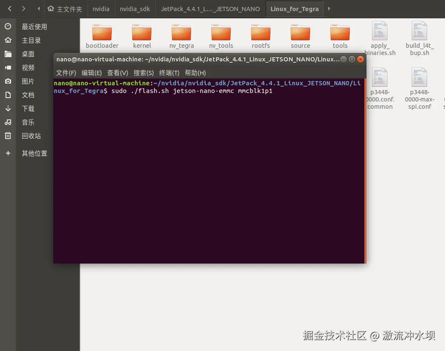Select the kernel folder
445x351 pixels.
click(142, 36)
